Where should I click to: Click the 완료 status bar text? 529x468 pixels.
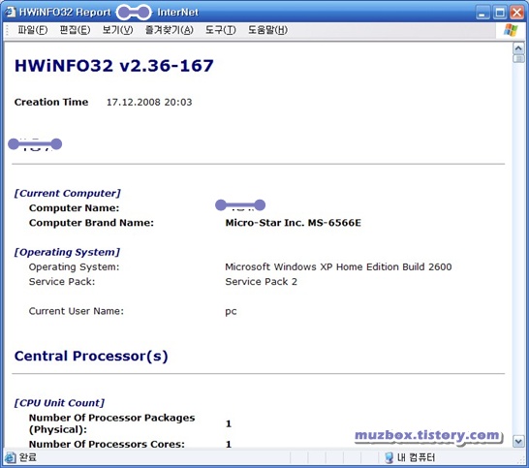click(x=28, y=457)
